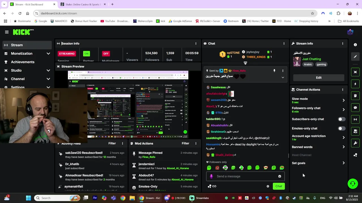Open the emoji picker in message box
362x203 pixels.
pos(280,176)
